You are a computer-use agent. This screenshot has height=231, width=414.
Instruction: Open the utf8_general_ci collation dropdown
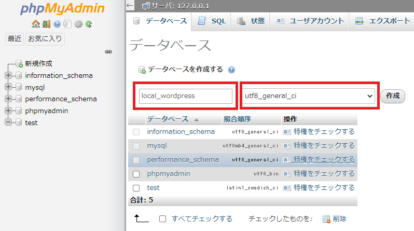[309, 96]
